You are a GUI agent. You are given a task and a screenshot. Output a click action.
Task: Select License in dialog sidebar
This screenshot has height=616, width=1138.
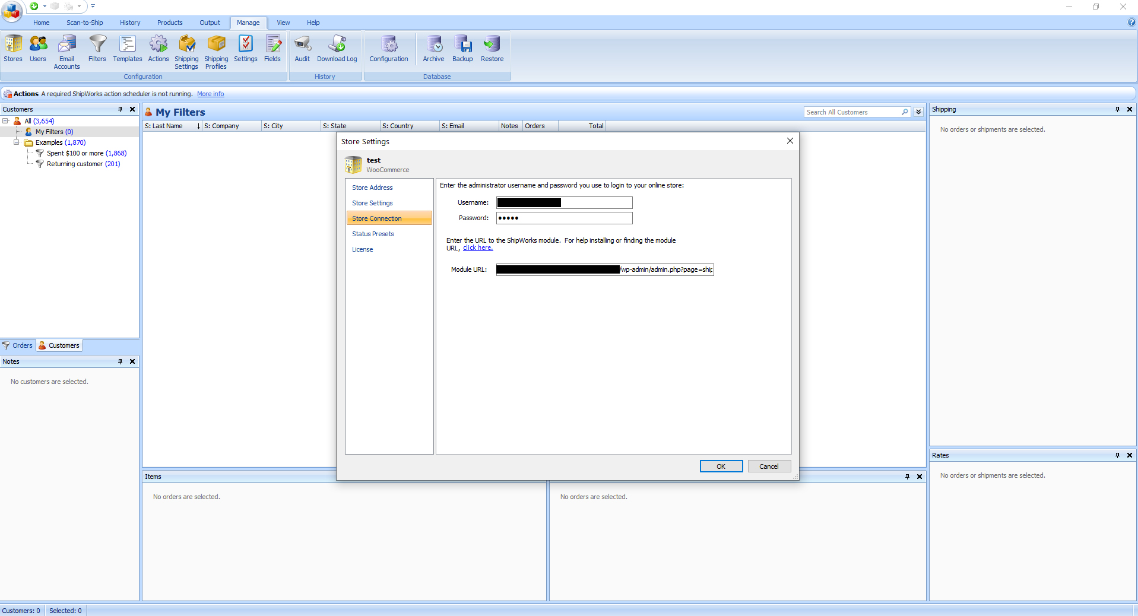(x=389, y=249)
